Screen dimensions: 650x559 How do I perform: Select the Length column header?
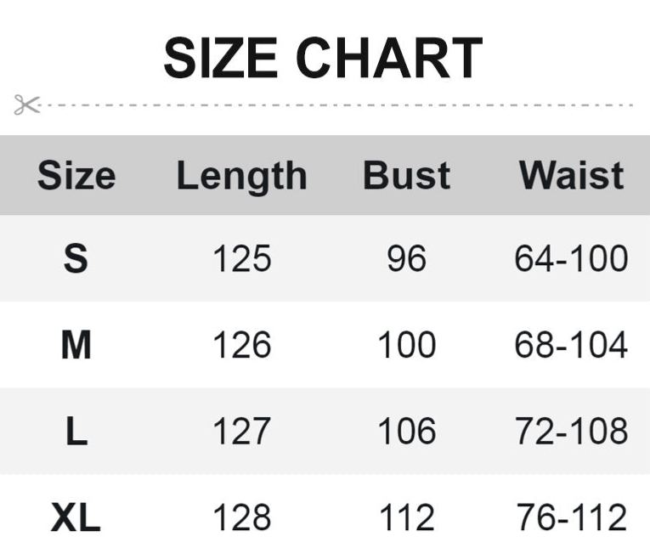click(241, 176)
